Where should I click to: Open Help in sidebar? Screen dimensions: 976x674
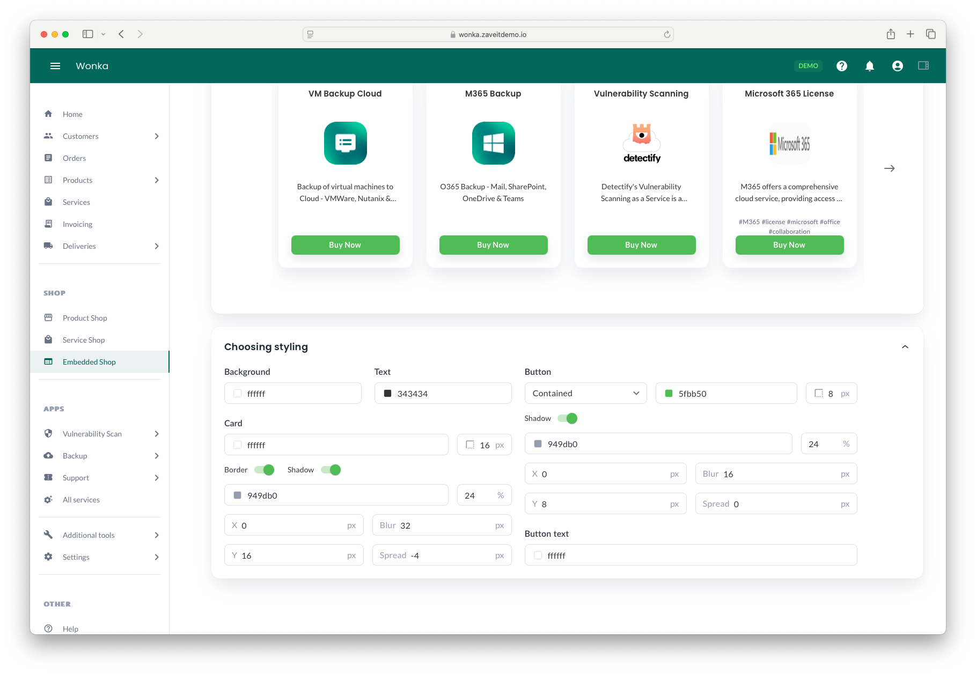click(100, 628)
